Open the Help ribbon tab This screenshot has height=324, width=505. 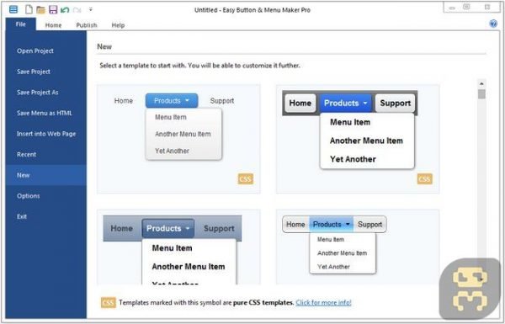point(118,25)
